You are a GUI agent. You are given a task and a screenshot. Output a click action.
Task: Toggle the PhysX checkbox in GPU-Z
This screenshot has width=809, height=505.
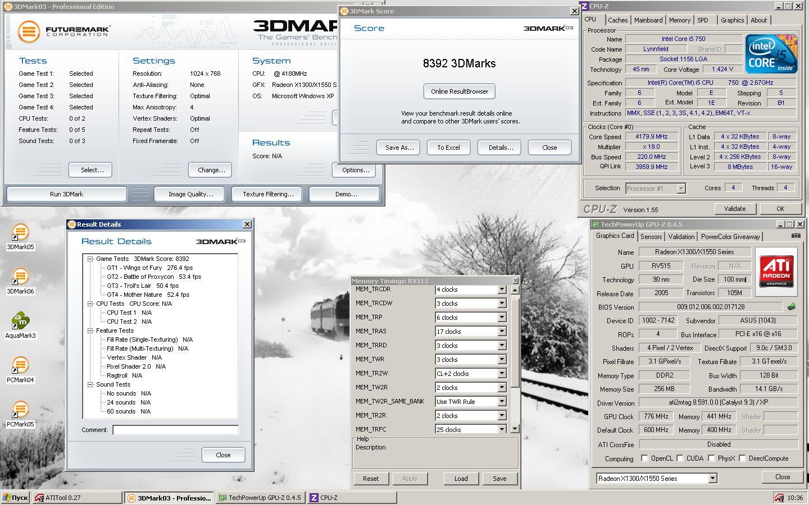click(x=711, y=458)
